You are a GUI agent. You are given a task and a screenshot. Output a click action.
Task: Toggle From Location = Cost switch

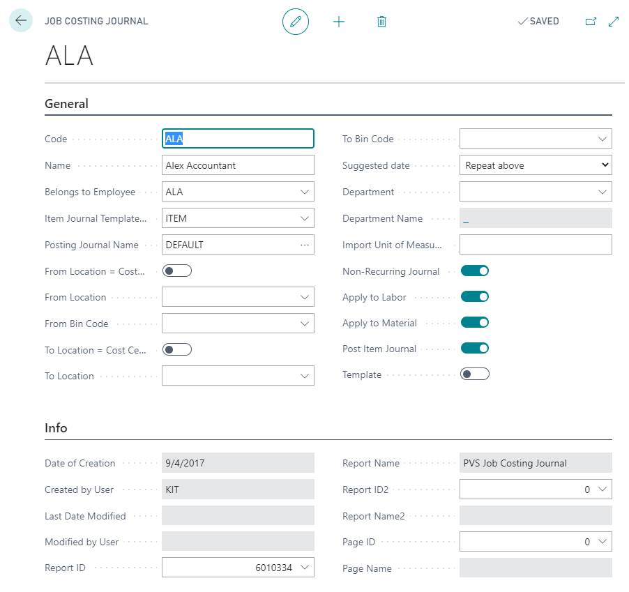[x=177, y=271]
